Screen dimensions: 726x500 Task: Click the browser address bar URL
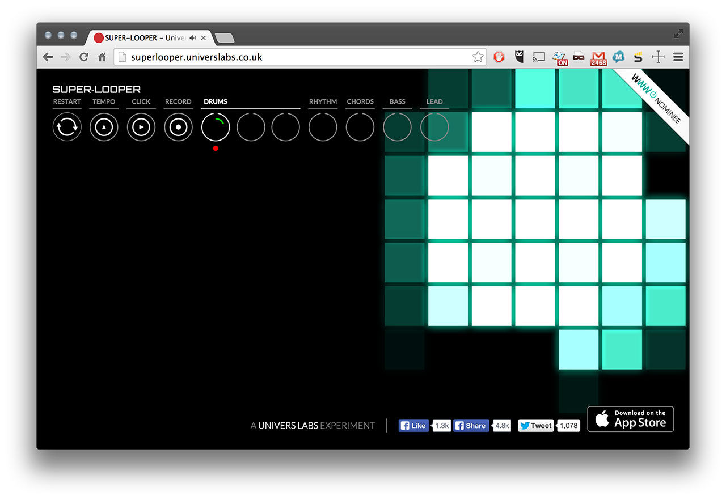[197, 57]
